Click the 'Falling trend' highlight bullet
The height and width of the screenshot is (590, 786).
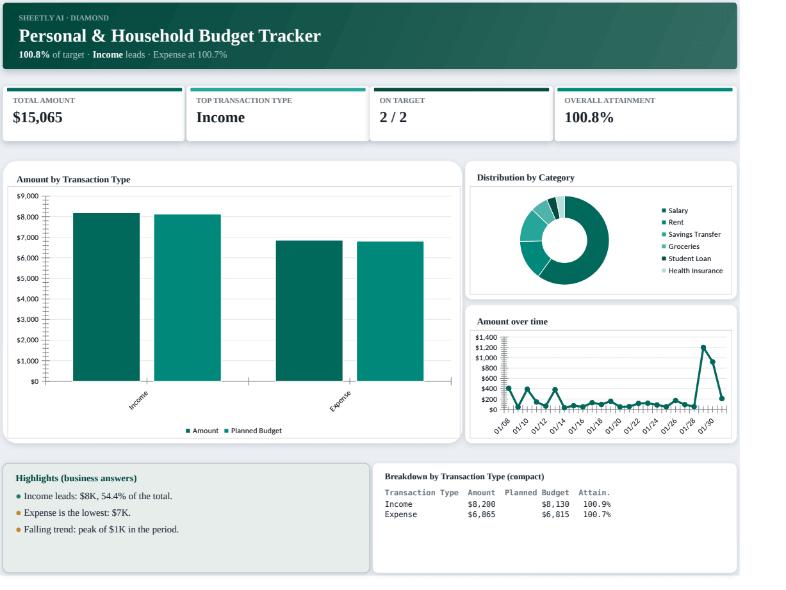(x=101, y=530)
